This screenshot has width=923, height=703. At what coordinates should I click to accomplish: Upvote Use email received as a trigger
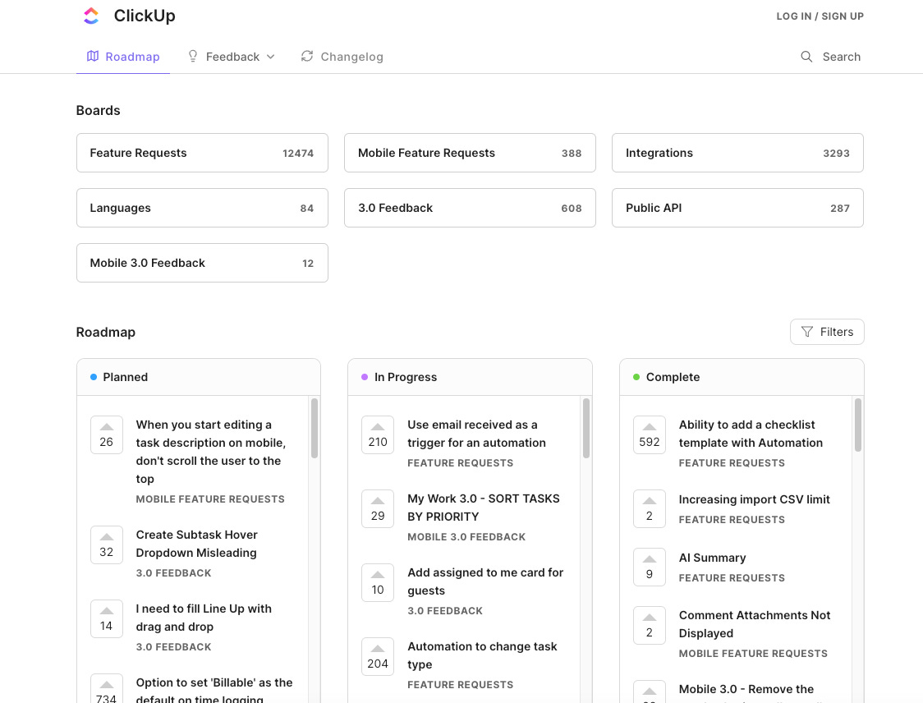378,435
